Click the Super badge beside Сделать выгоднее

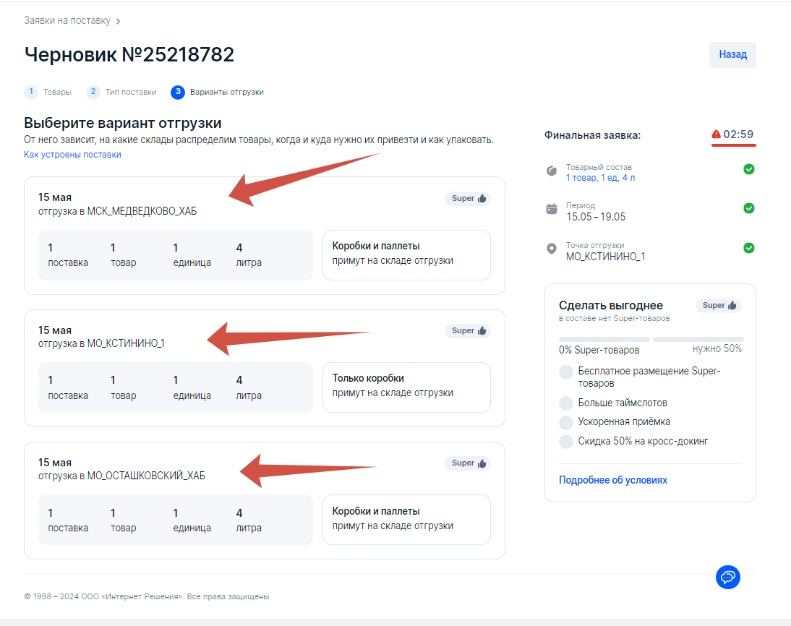[718, 306]
